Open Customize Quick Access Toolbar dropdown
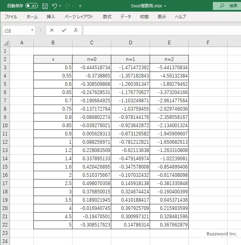The image size is (241, 245). [x=80, y=6]
